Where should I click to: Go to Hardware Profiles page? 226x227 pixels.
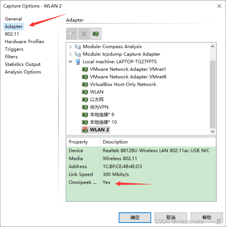(x=25, y=41)
